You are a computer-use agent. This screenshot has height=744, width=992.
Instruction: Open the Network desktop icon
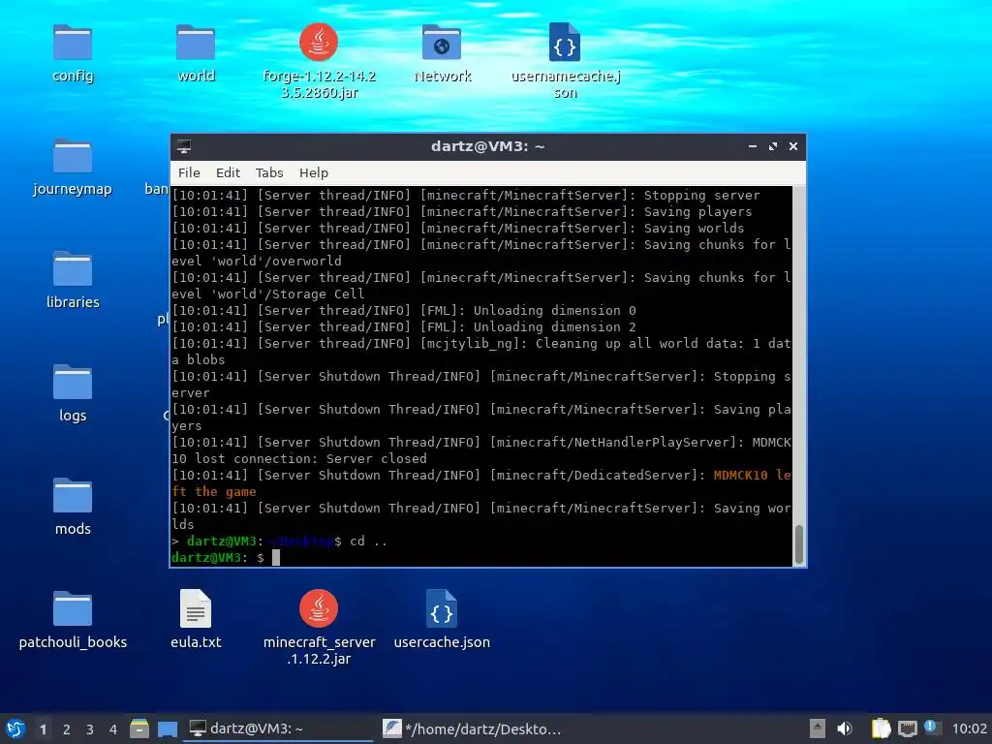(x=442, y=43)
